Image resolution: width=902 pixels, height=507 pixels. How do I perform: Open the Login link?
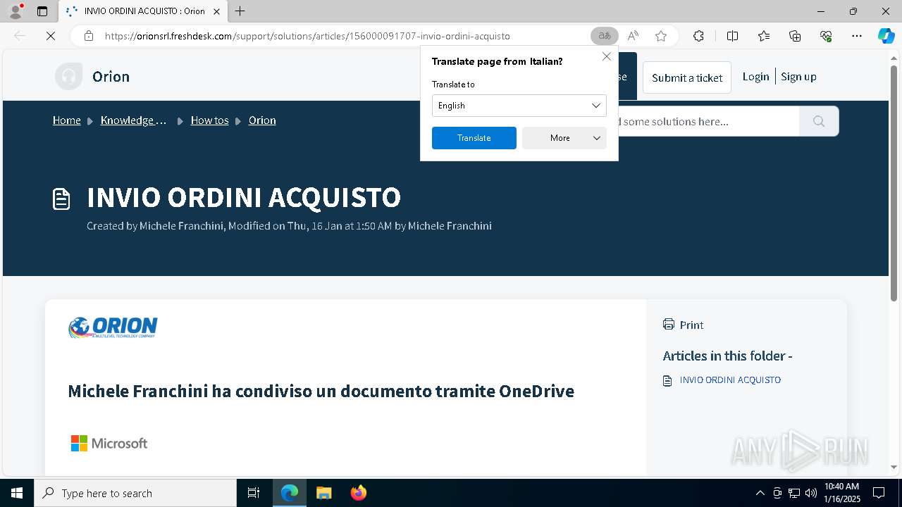pos(755,77)
